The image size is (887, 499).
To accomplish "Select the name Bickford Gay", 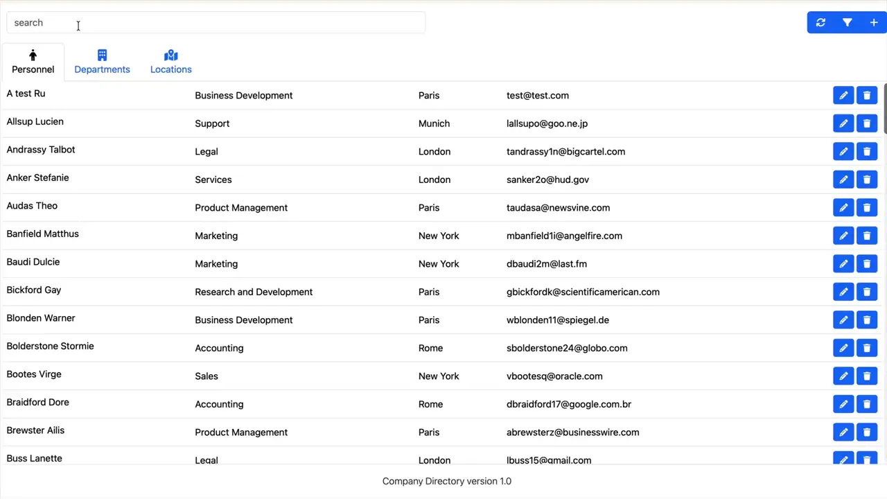I will tap(34, 290).
